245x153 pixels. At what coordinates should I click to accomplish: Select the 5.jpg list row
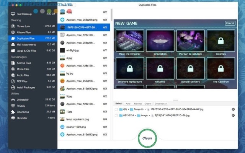pos(84,96)
